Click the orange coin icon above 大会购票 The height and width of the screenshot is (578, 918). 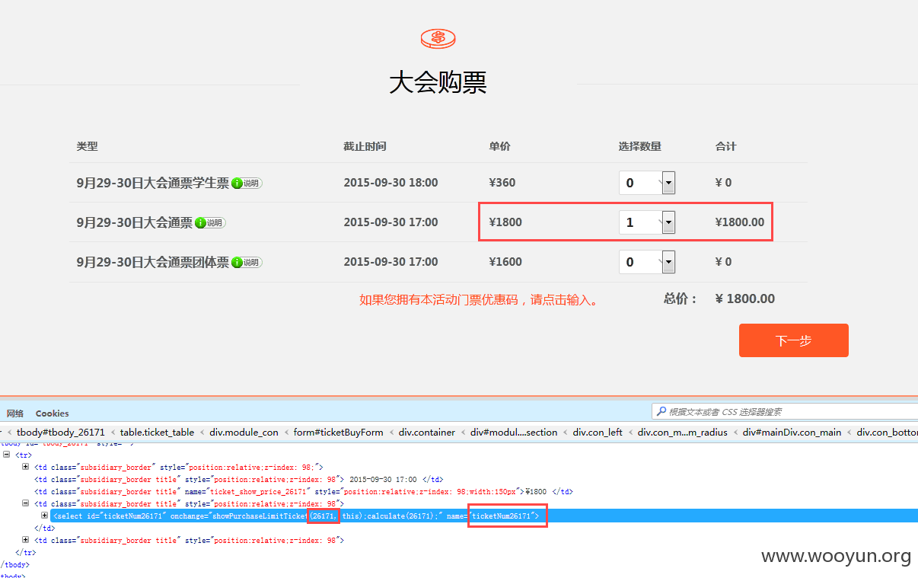pyautogui.click(x=438, y=37)
